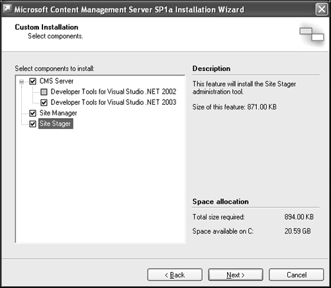
Task: Select the highlighted Site Stager row
Action: point(56,123)
